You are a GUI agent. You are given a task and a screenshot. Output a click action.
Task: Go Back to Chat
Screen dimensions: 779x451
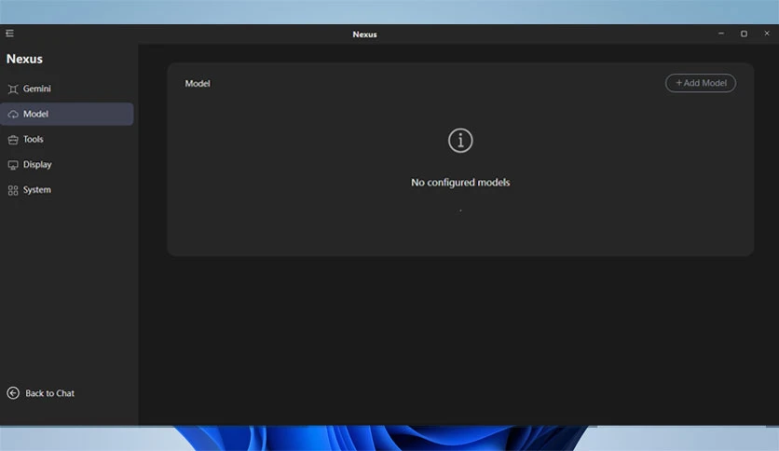(x=41, y=393)
